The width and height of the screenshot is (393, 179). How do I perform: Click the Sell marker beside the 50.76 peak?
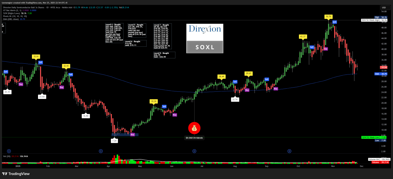334,22
